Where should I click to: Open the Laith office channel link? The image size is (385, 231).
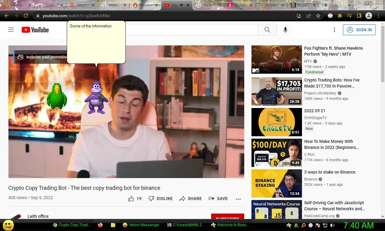click(x=38, y=216)
